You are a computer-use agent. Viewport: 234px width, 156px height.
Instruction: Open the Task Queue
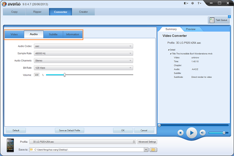(x=219, y=20)
